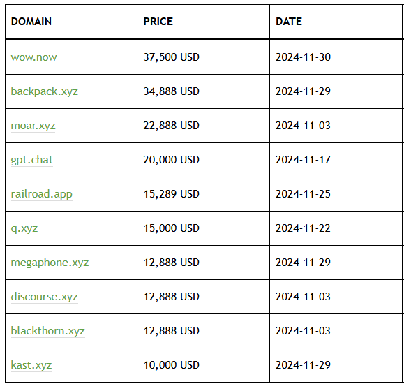Open the gpt.chat domain link

click(31, 160)
